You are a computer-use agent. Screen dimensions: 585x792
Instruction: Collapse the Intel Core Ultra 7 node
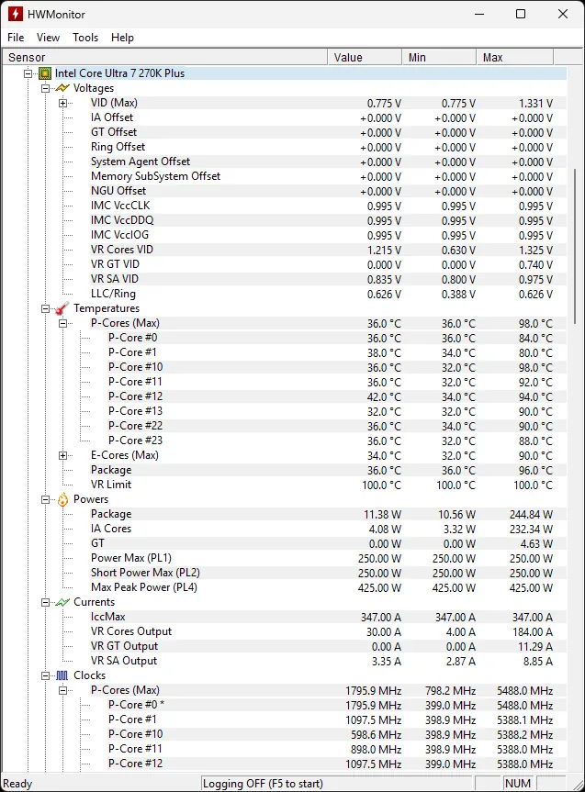[x=28, y=73]
